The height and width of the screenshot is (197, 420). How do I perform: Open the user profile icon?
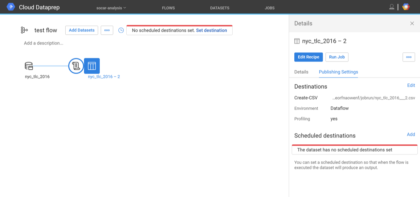click(x=391, y=7)
